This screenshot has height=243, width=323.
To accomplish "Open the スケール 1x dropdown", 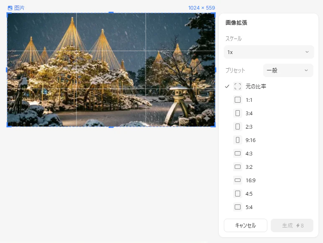I will [x=269, y=52].
